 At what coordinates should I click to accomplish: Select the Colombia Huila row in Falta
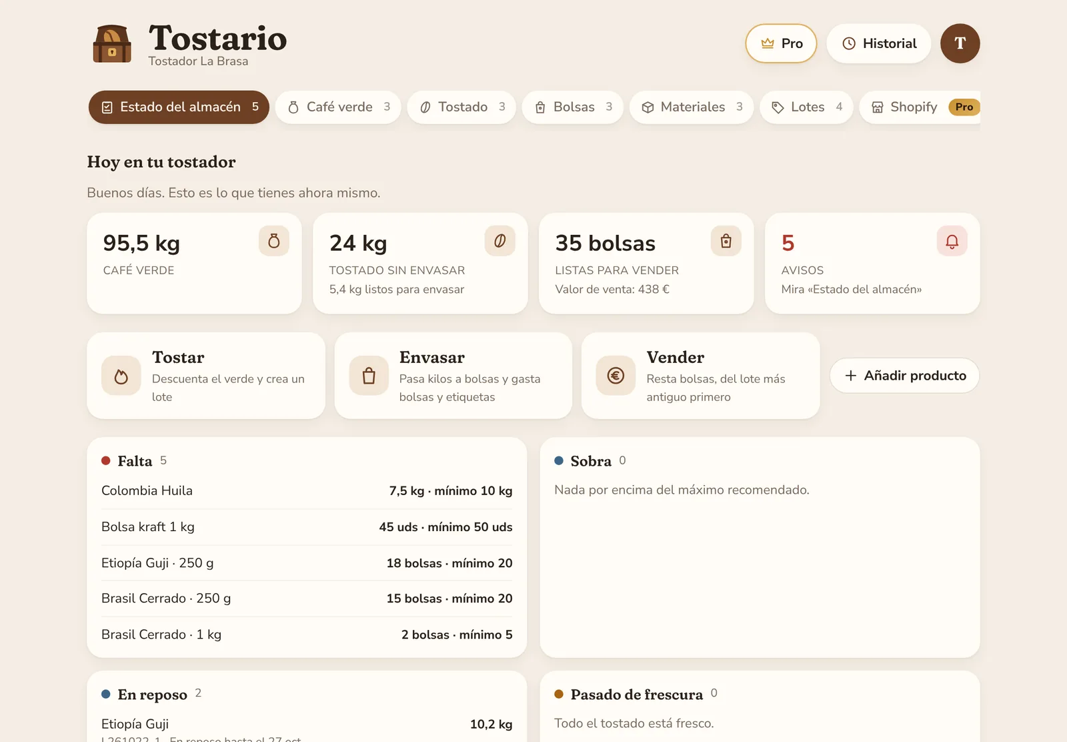(x=307, y=491)
